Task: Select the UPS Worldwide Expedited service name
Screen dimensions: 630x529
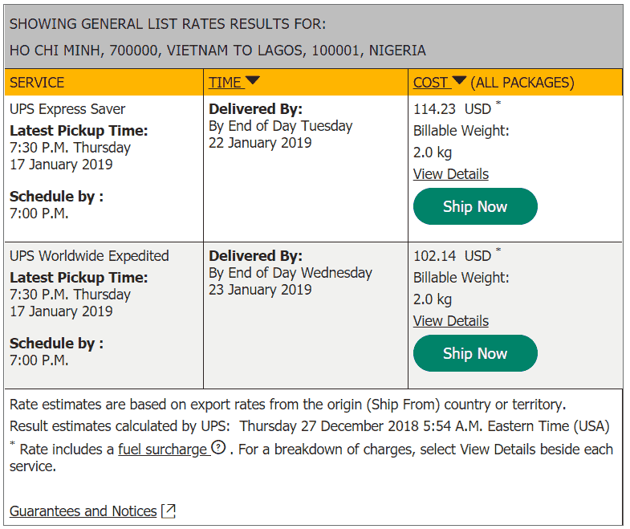Action: pos(89,255)
